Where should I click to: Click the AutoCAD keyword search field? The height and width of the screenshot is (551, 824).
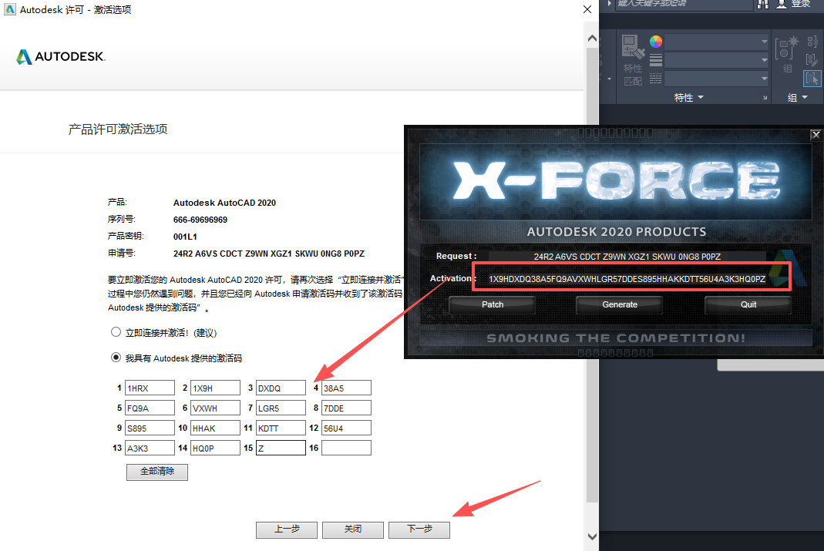[x=684, y=4]
